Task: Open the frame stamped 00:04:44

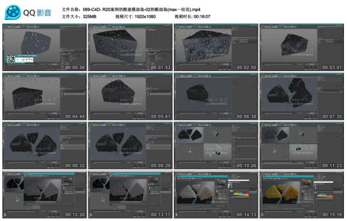Action: click(x=44, y=96)
